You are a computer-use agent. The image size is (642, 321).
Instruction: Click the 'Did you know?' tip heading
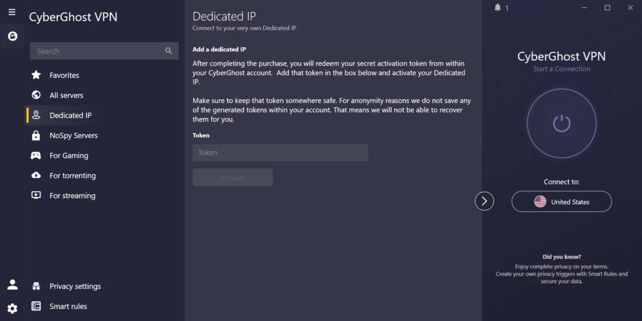point(561,257)
